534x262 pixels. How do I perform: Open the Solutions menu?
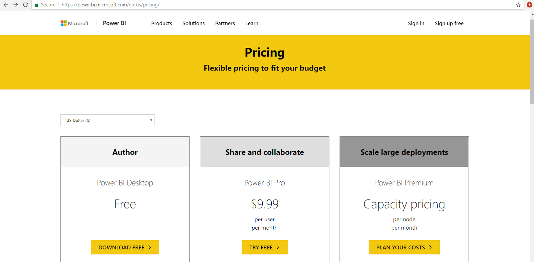pos(194,23)
